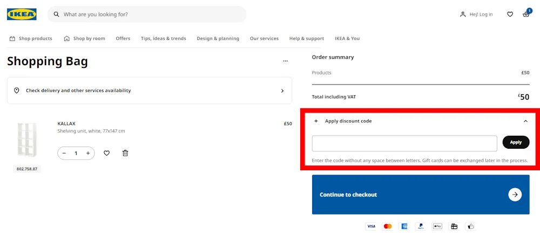
Task: Click the IKEA logo
Action: pos(22,15)
